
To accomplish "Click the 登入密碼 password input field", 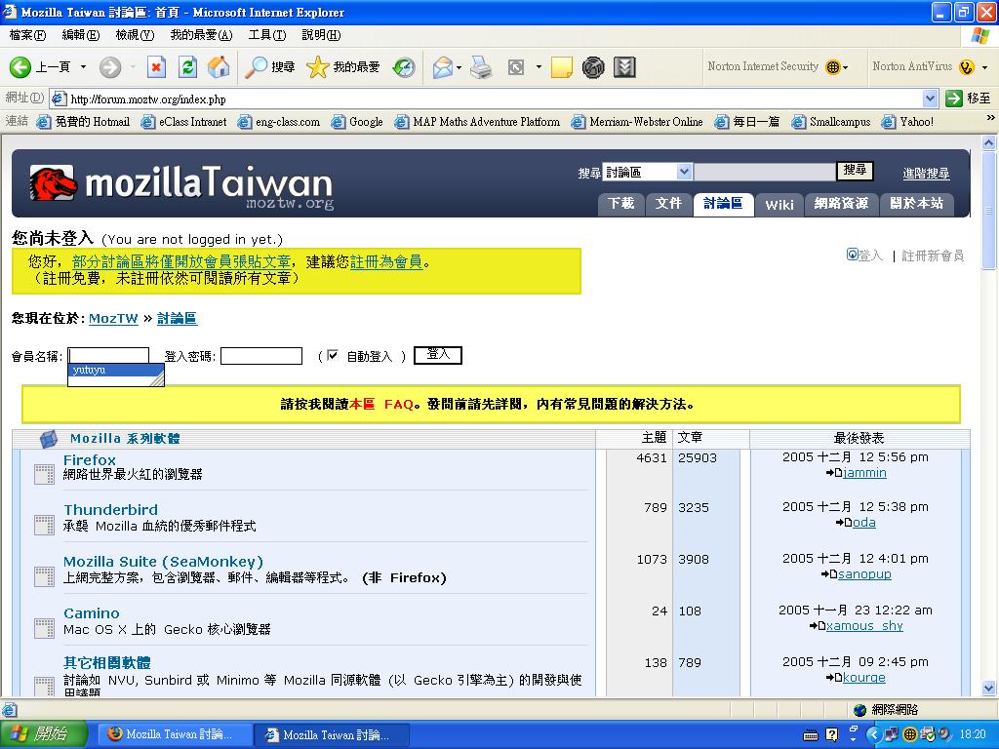I will point(261,355).
